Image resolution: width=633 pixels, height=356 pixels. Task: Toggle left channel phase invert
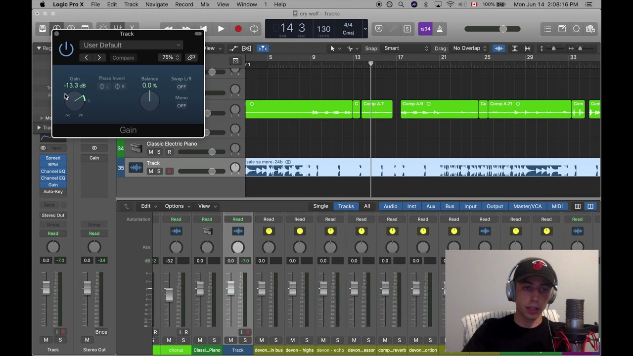click(x=104, y=87)
